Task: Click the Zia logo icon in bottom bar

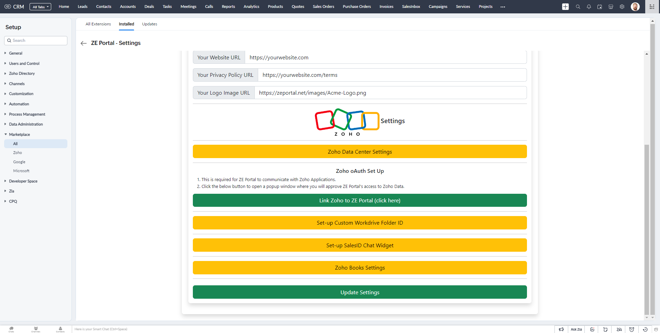Action: [x=619, y=329]
